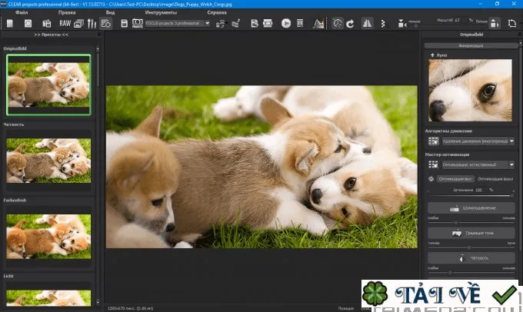
Task: Select the 'Оптимизация вкл' toggle option
Action: click(455, 179)
